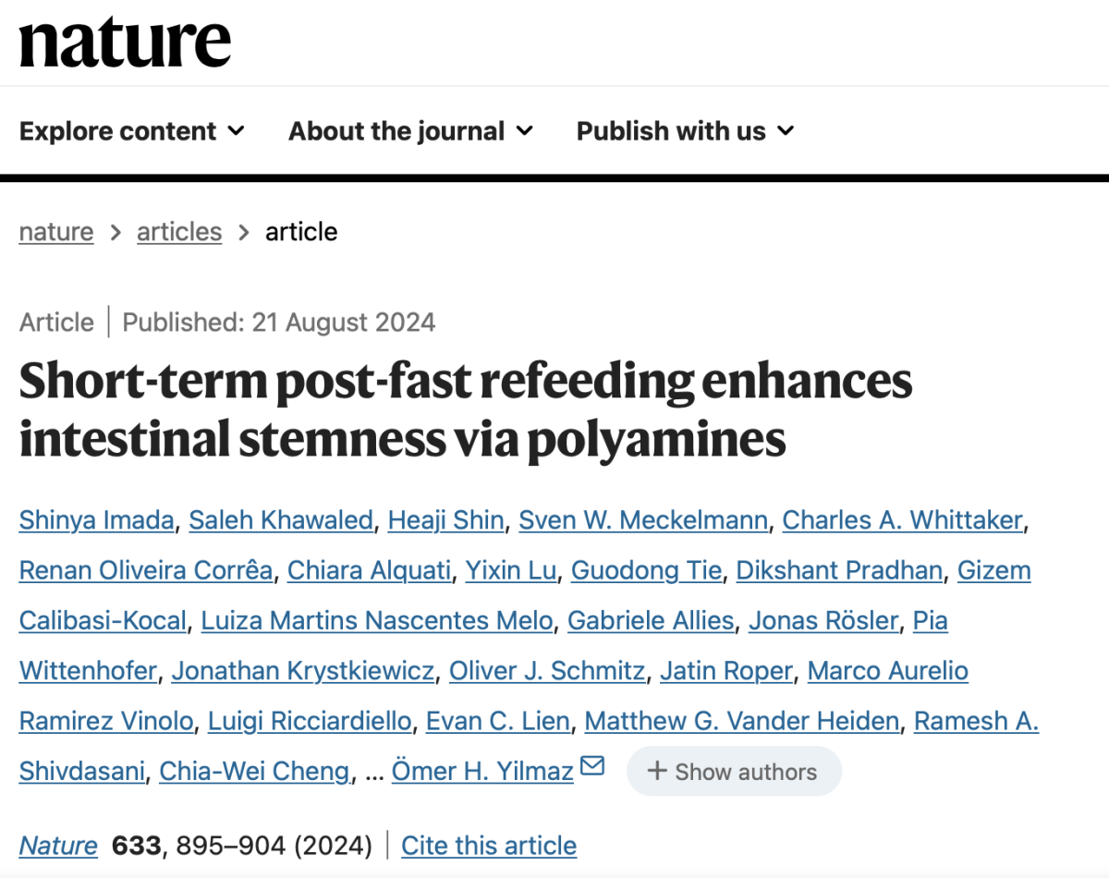Image resolution: width=1109 pixels, height=878 pixels.
Task: Open Sven W. Meckelmann author details
Action: click(x=643, y=520)
